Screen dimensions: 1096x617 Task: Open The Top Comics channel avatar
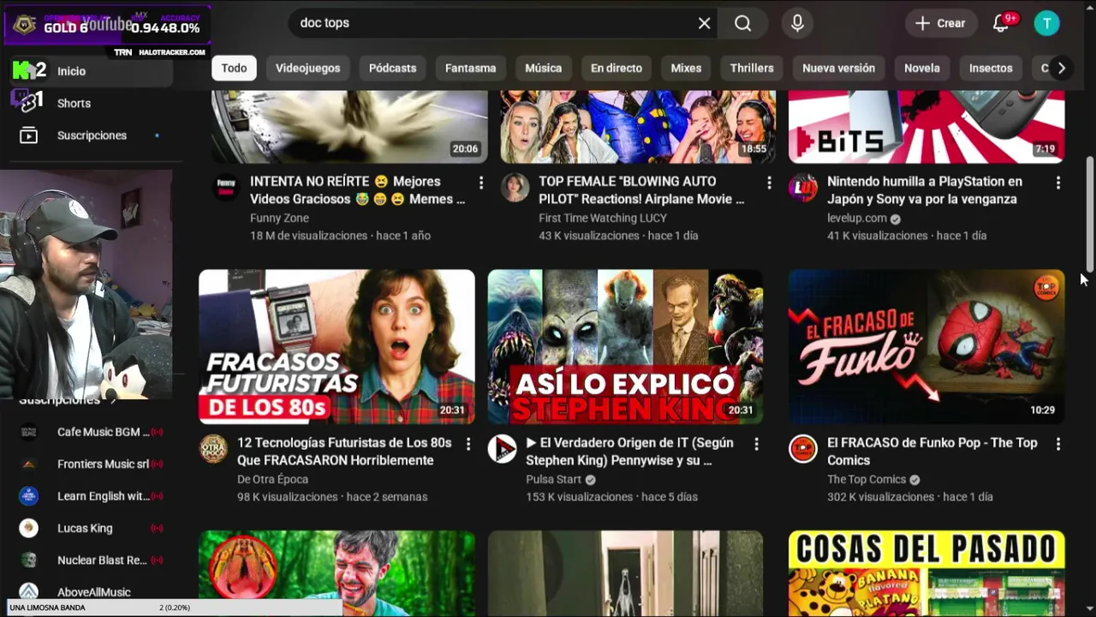[x=803, y=448]
